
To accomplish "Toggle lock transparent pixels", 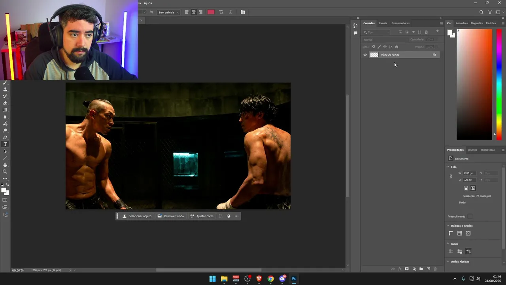I will tap(373, 47).
